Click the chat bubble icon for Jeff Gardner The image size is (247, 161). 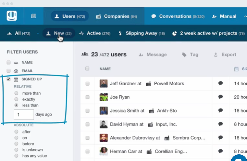point(220,83)
